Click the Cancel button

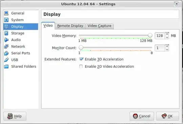point(142,116)
